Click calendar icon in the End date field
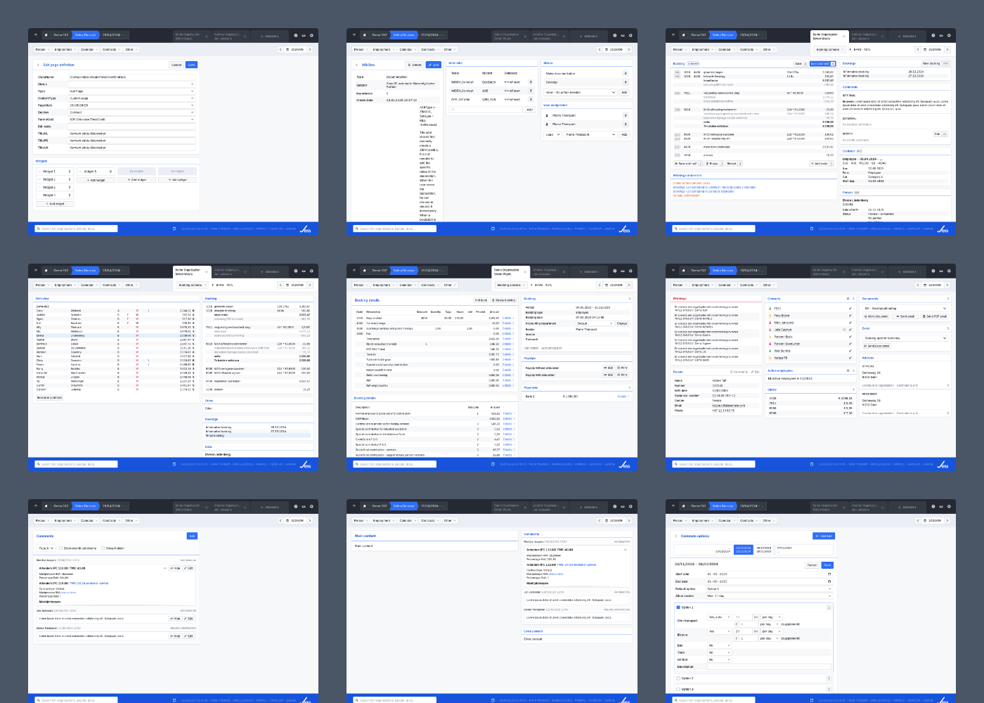The width and height of the screenshot is (984, 703). (x=829, y=581)
